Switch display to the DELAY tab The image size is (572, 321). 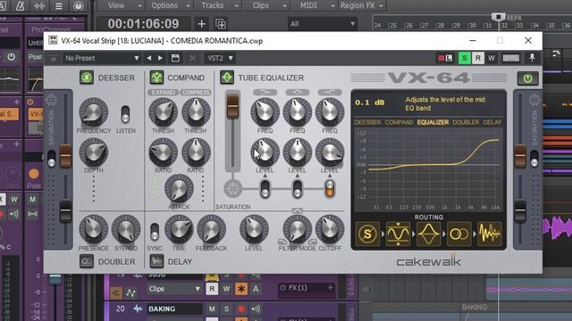492,122
